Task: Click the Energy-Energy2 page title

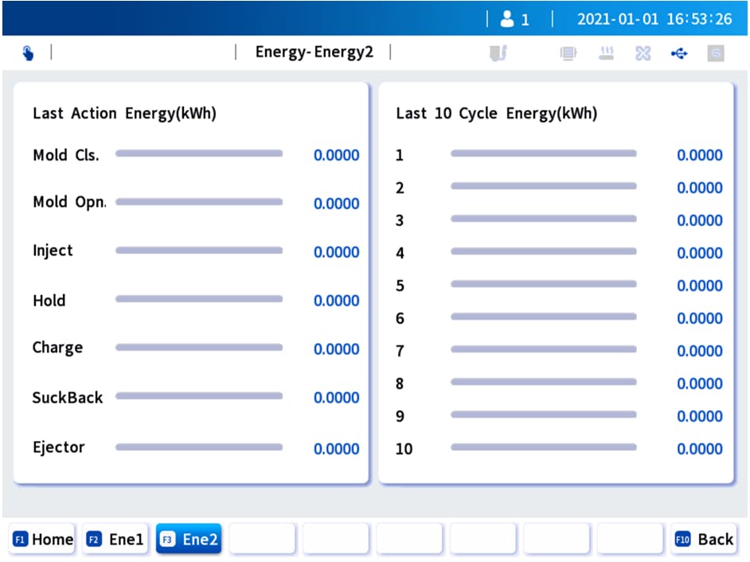Action: pyautogui.click(x=314, y=53)
